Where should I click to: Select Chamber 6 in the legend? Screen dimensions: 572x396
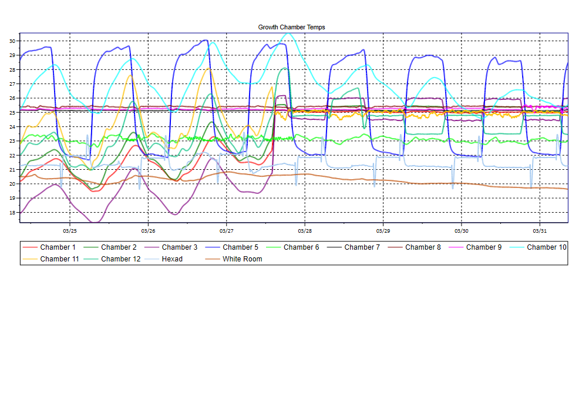pos(301,247)
